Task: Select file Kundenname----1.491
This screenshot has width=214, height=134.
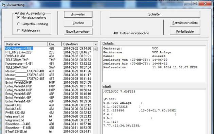Action: pos(19,64)
